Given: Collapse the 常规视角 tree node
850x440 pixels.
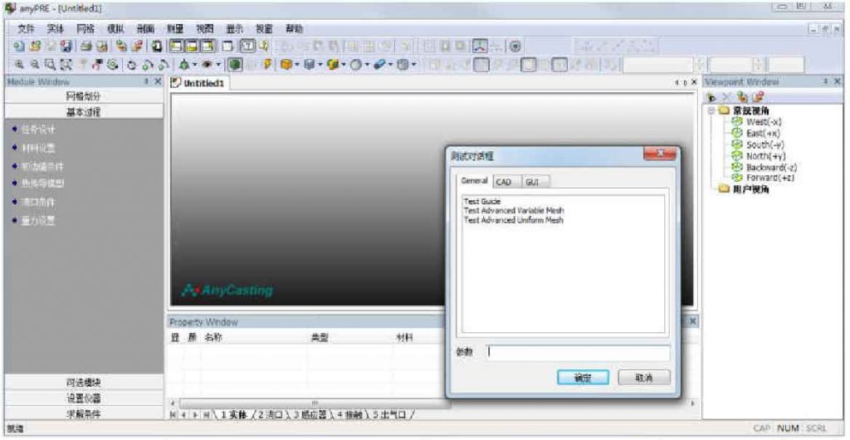Looking at the screenshot, I should [711, 110].
